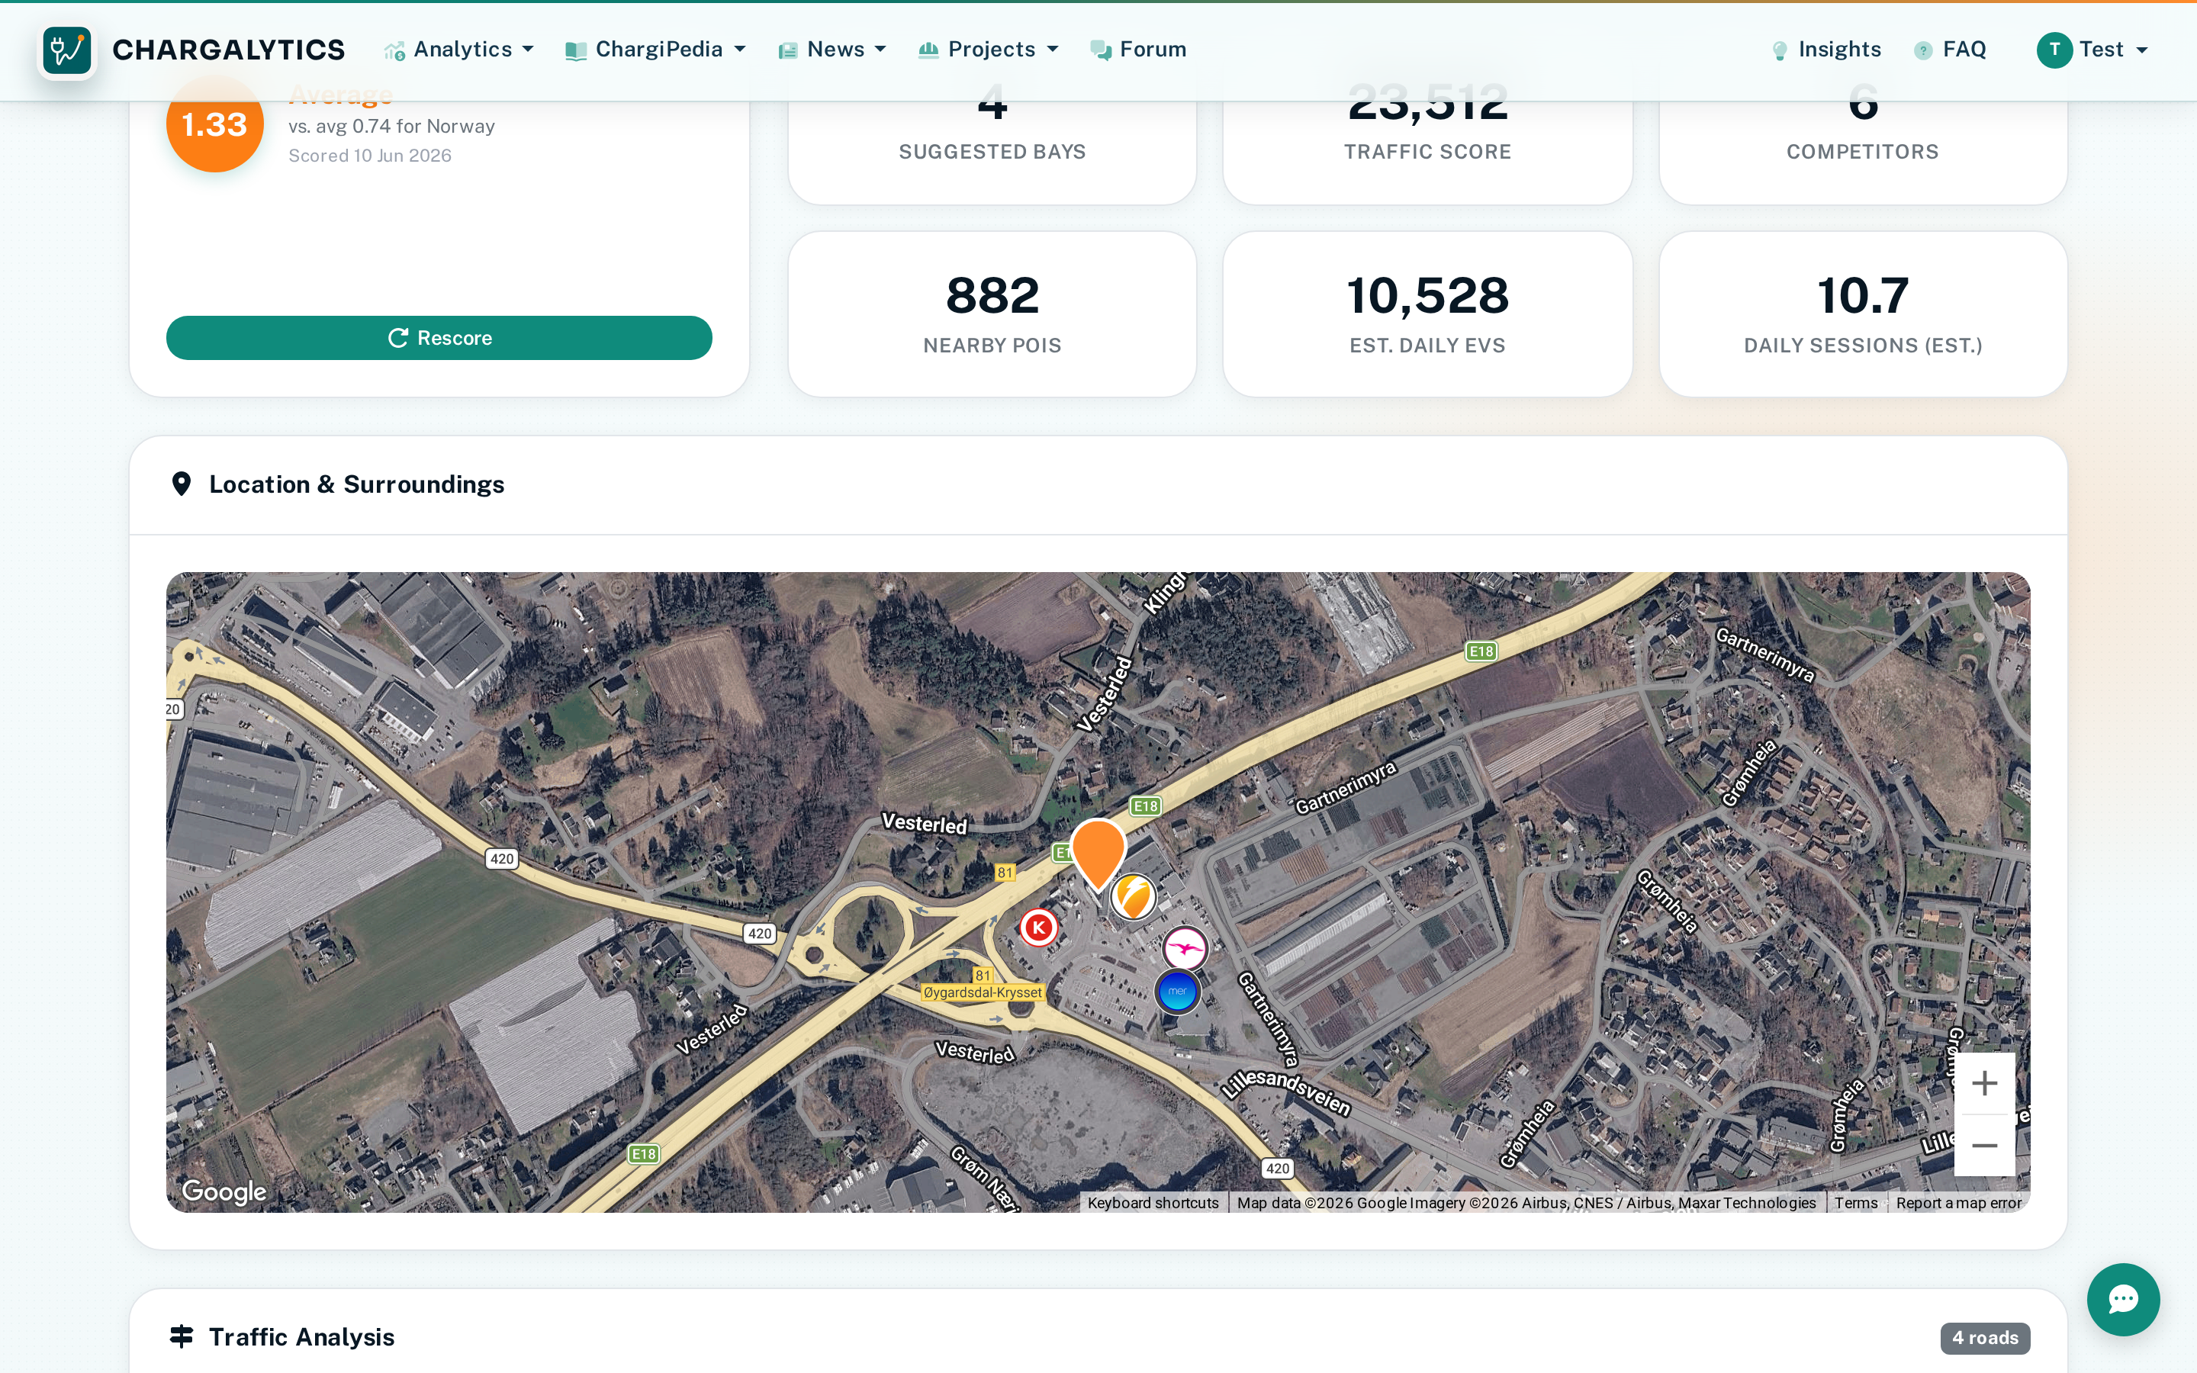Click the Lillesandsveien road label
Viewport: 2197px width, 1373px height.
pos(1286,1092)
